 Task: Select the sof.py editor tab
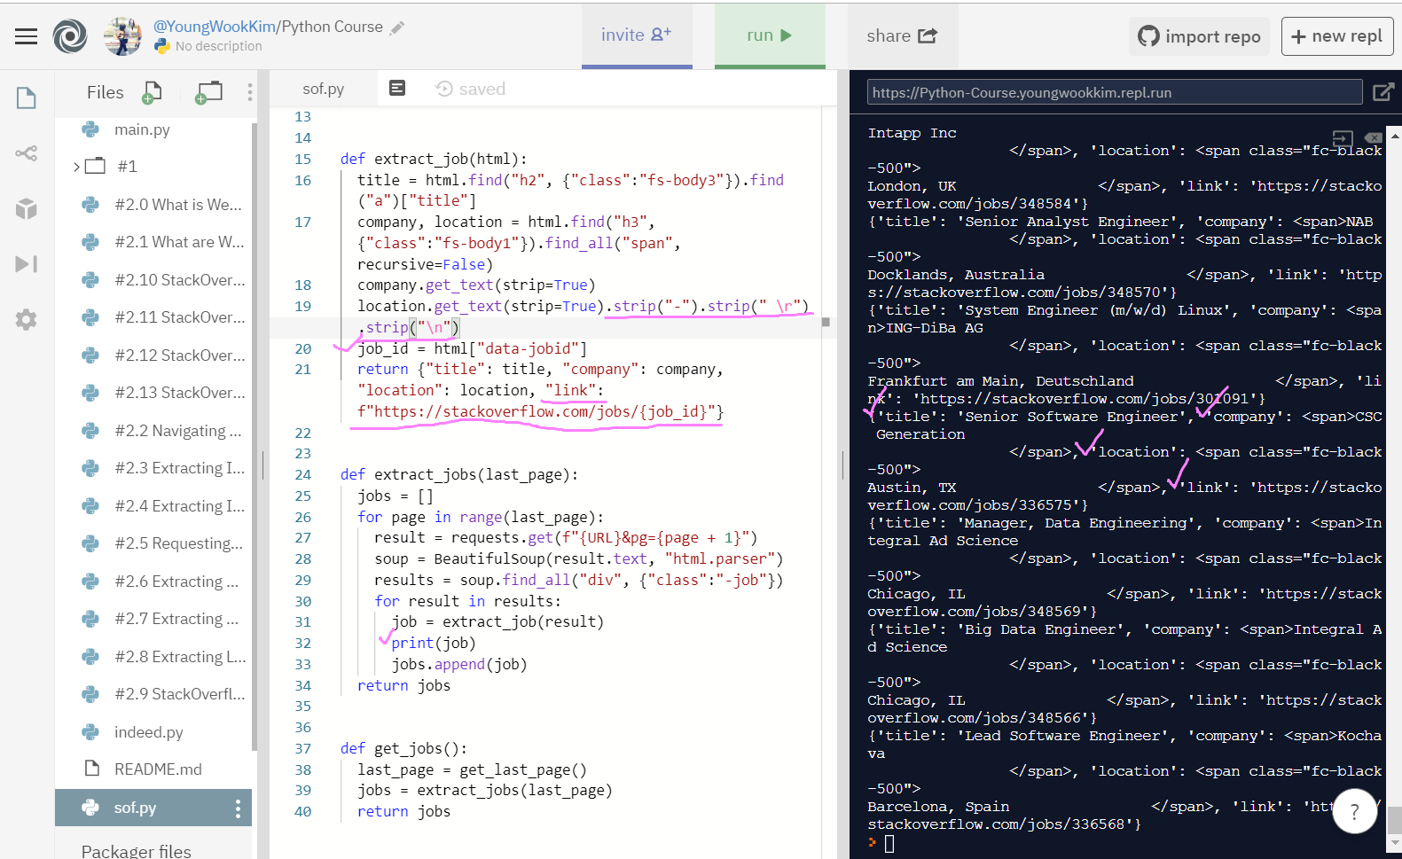click(x=324, y=89)
